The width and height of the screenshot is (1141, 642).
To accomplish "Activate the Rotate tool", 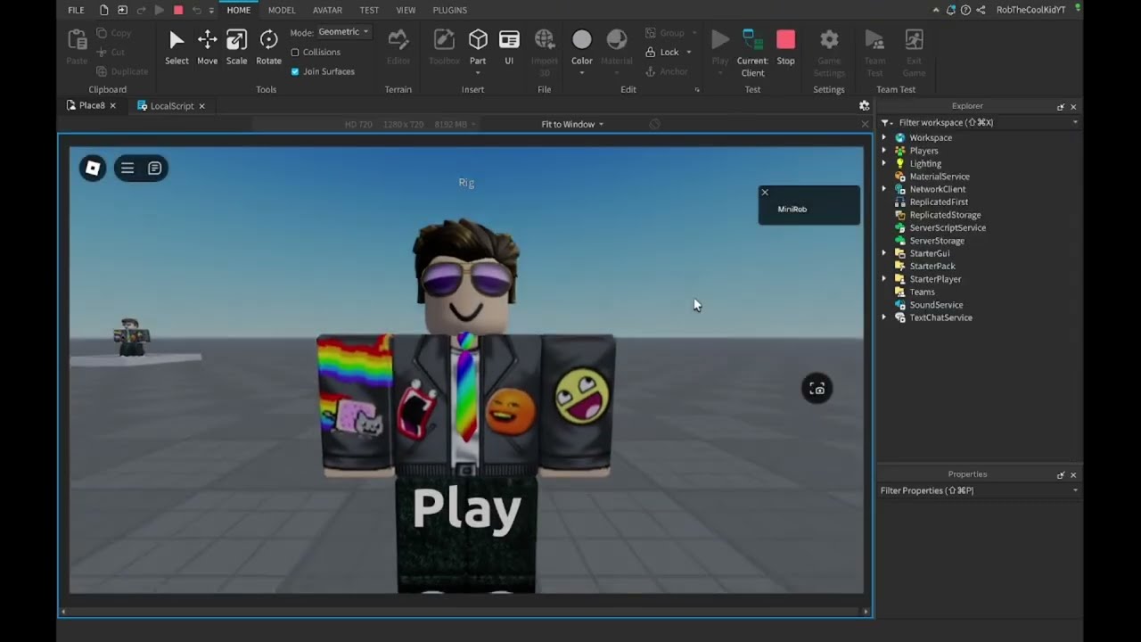I will [268, 40].
